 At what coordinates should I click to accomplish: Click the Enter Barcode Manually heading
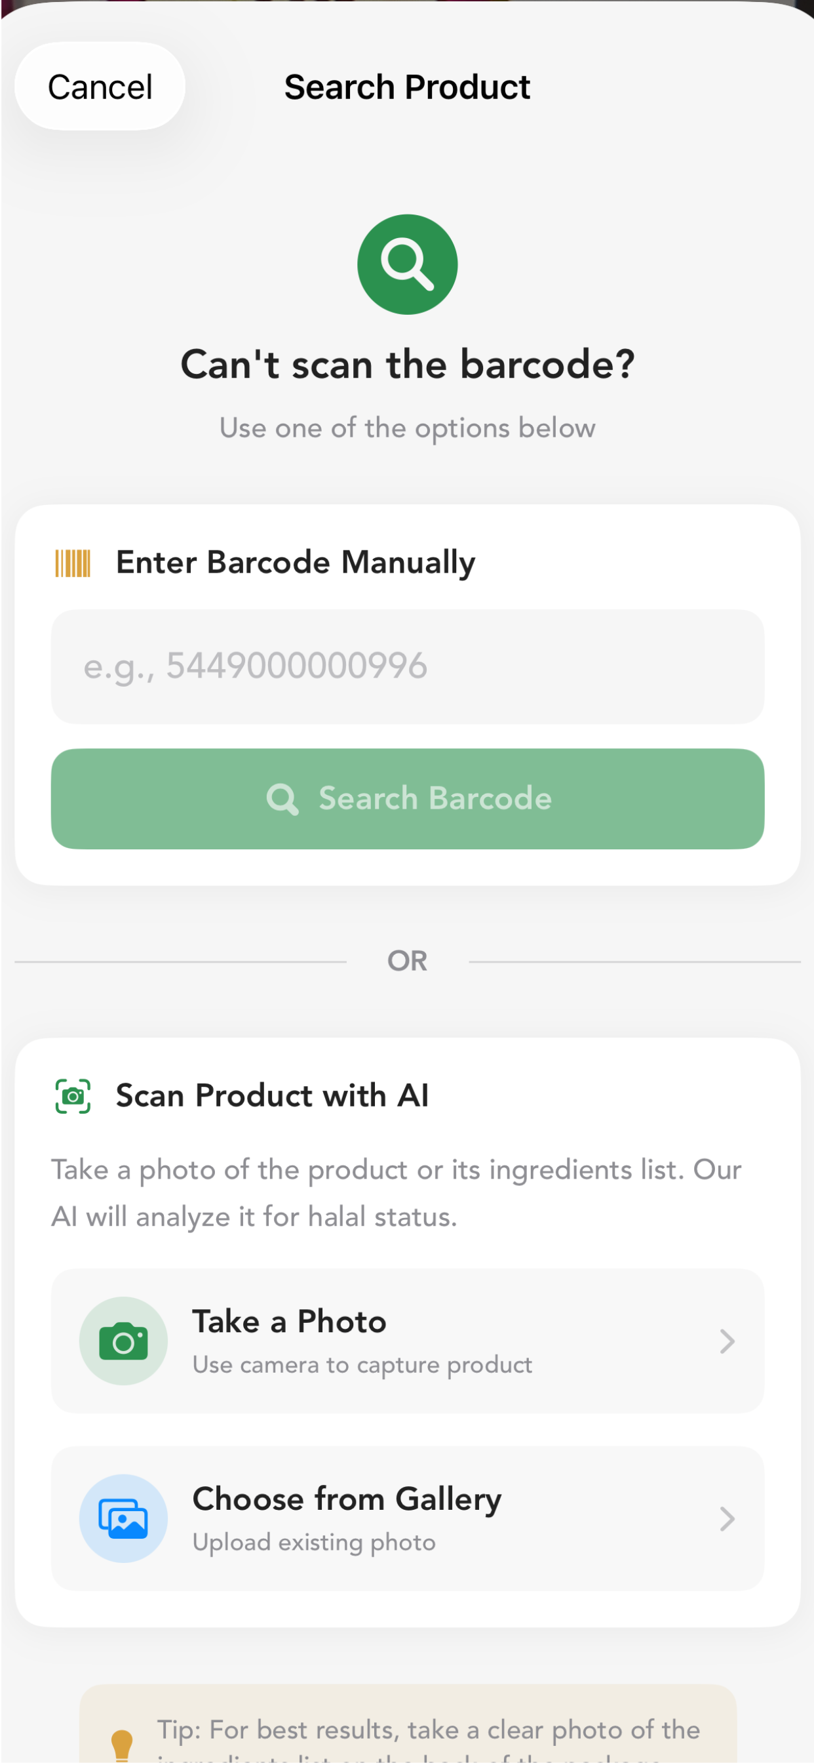click(296, 563)
